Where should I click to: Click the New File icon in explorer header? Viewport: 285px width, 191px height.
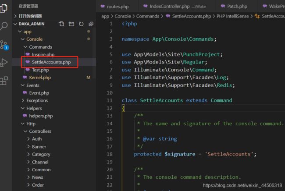[62, 24]
